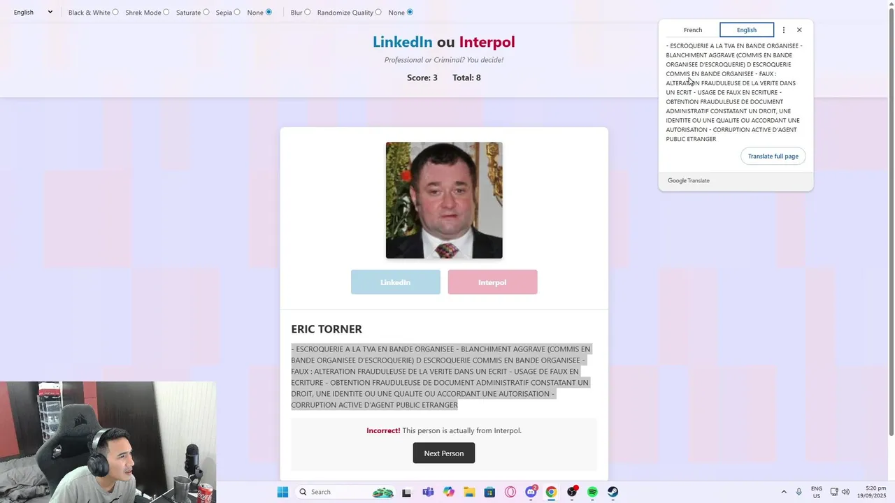This screenshot has height=503, width=895.
Task: Open the OBS taskbar icon with red badge
Action: (572, 492)
